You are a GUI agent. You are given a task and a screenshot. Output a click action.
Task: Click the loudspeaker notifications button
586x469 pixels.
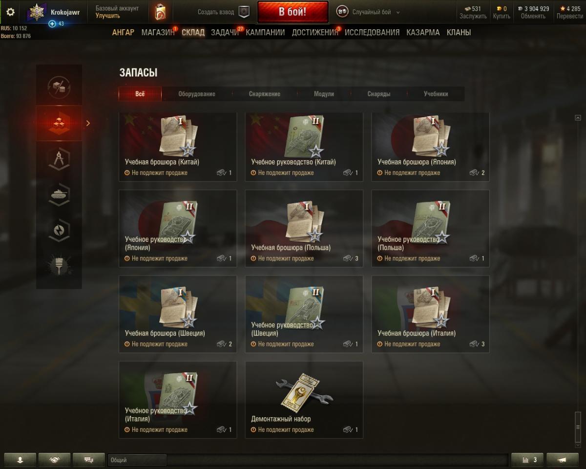(563, 460)
